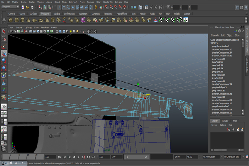Toggle Channel Box panel icon at top right
The width and height of the screenshot is (249, 166).
pos(246,7)
